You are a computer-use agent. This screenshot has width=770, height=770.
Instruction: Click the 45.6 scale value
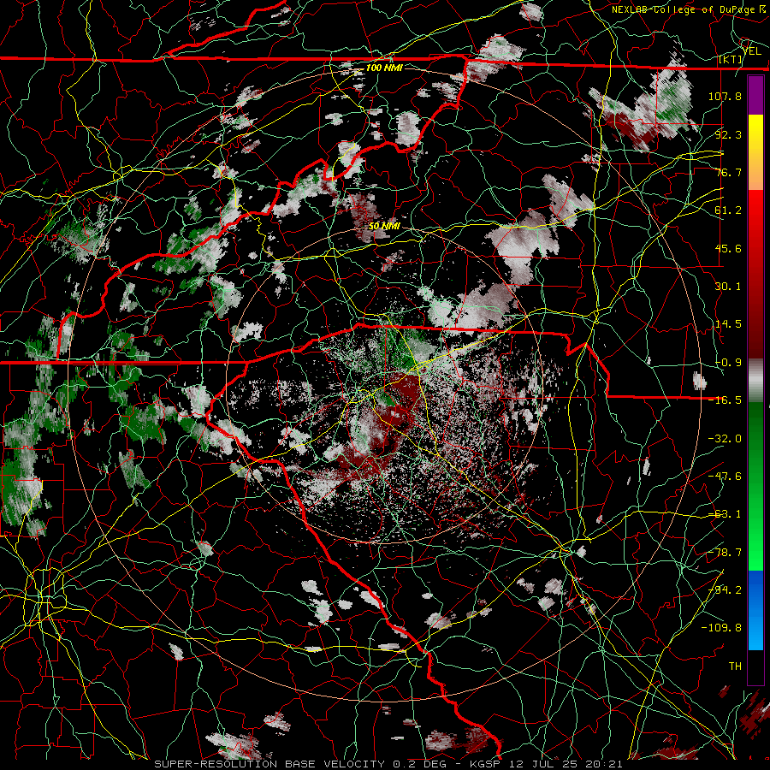pyautogui.click(x=728, y=248)
